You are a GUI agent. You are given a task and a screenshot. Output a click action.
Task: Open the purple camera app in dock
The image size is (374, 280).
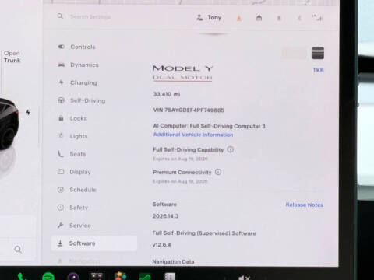[x=73, y=276]
